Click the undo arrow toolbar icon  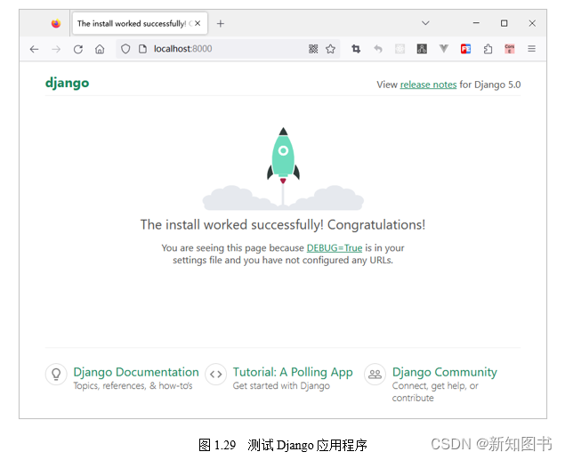378,49
